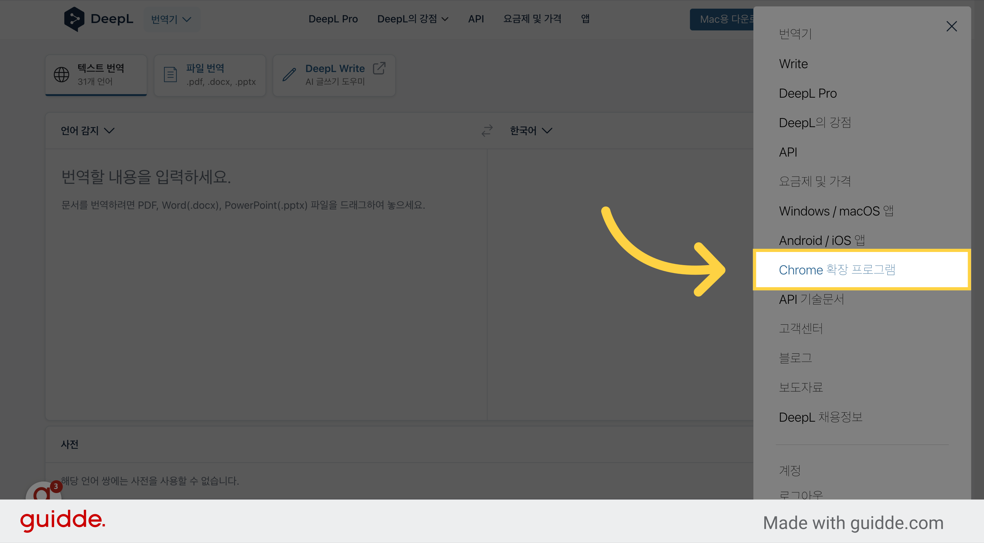Click the Mac용 다운로드 button
Screen dimensions: 984x543
pos(722,20)
